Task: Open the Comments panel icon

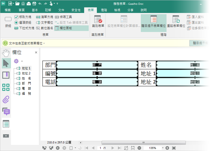Action: 6,111
